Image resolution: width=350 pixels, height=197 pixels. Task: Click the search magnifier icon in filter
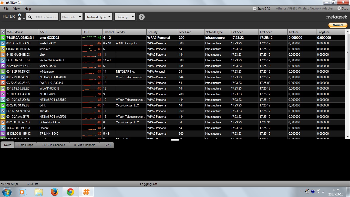click(x=30, y=17)
